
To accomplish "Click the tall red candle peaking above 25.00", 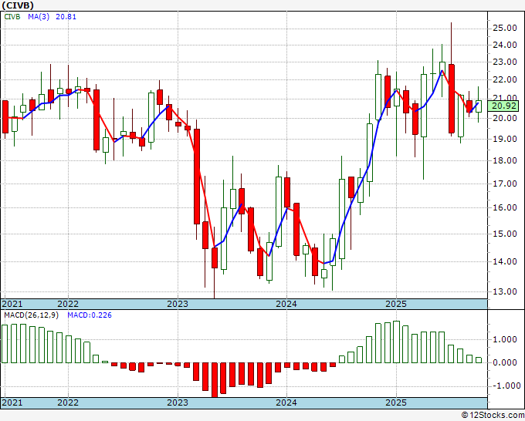I will pyautogui.click(x=452, y=99).
